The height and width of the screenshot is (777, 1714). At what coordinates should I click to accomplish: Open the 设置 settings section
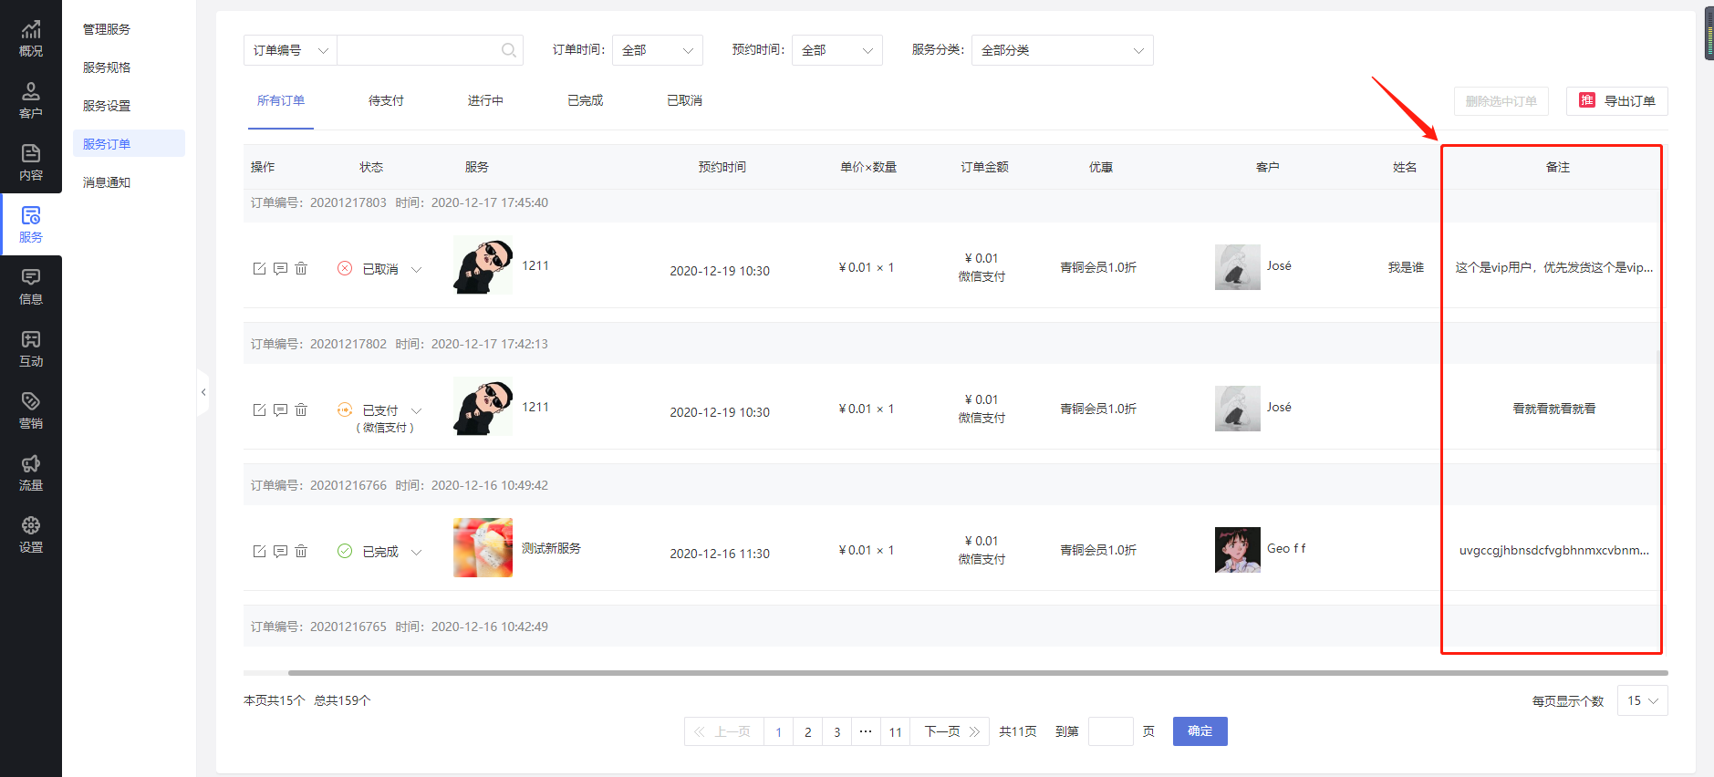click(x=31, y=535)
